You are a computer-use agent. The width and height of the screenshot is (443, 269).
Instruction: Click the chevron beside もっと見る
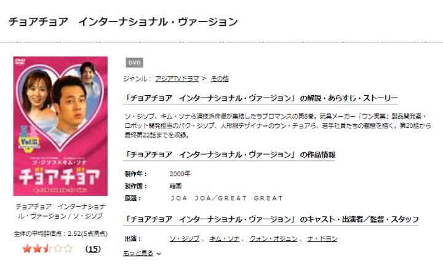pyautogui.click(x=159, y=254)
